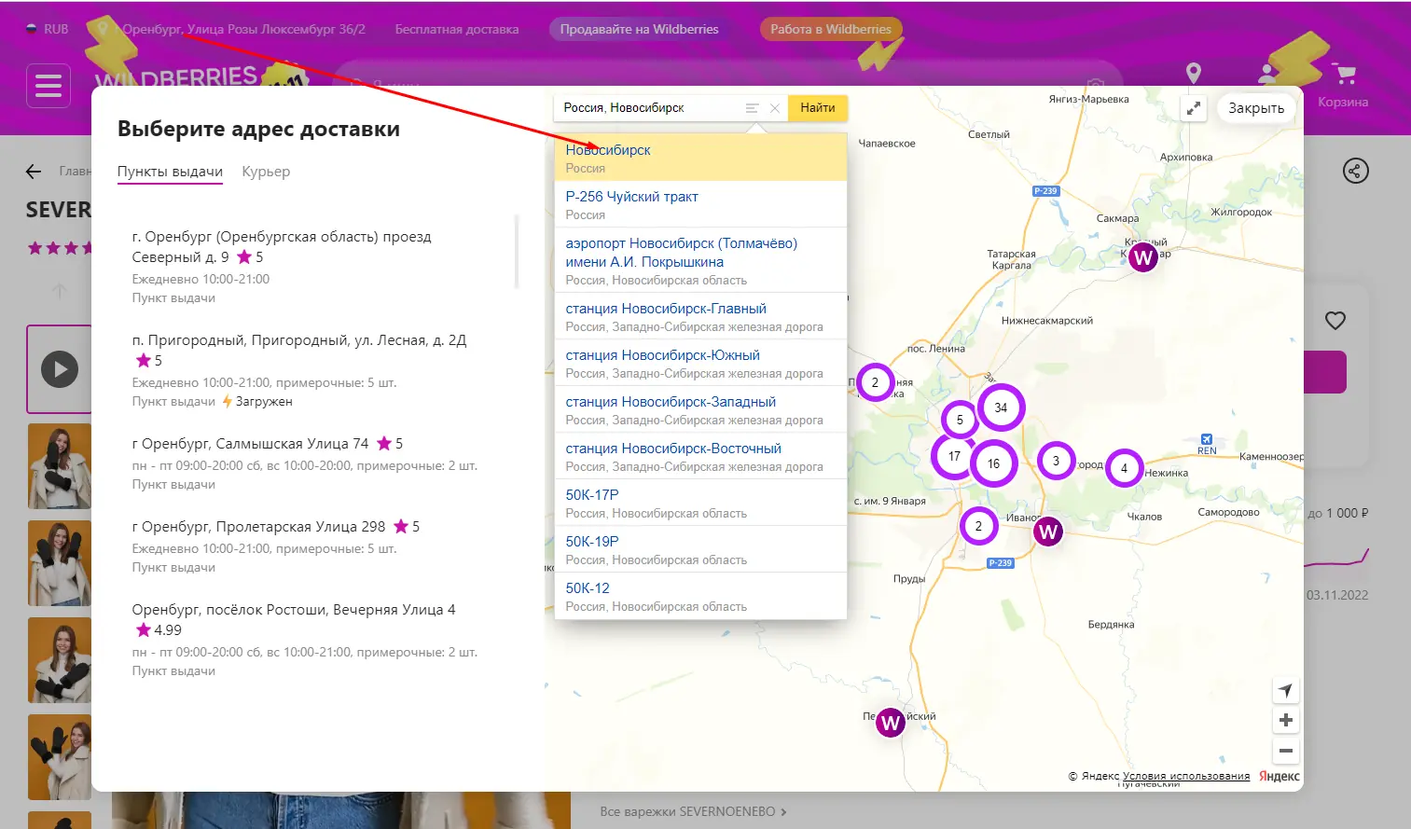Select the 50К-12 suggestion

point(700,596)
